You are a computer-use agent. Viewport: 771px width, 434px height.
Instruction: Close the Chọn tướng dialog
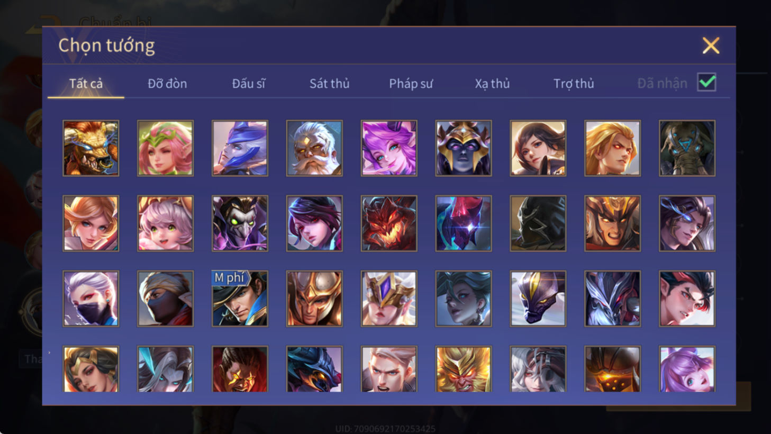click(711, 46)
